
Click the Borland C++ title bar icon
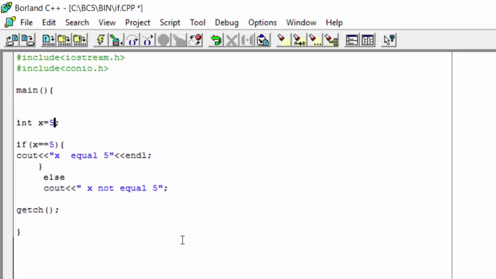[x=7, y=7]
